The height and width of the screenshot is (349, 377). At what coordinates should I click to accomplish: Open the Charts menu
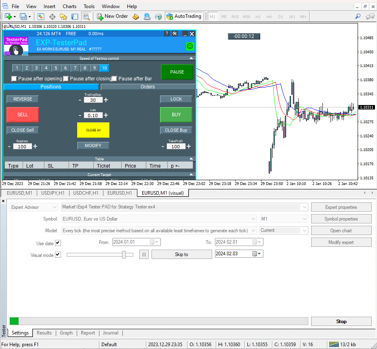pyautogui.click(x=70, y=6)
